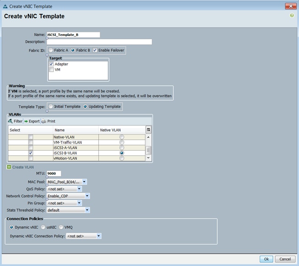Uncheck the Adapter target checkbox
Image resolution: width=299 pixels, height=266 pixels.
pos(51,64)
